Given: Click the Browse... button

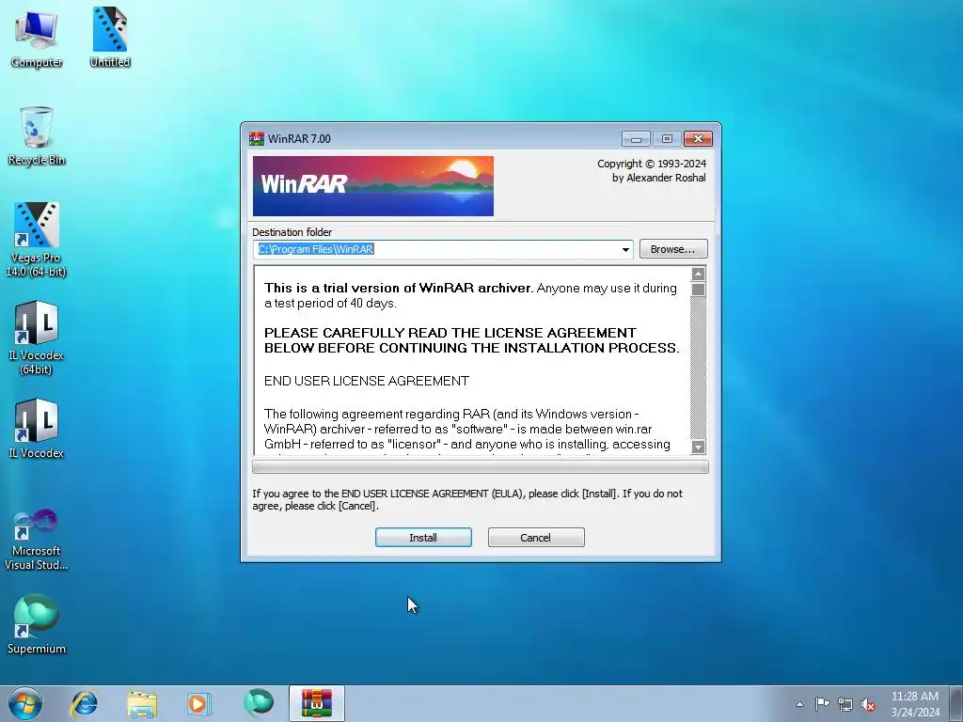Looking at the screenshot, I should tap(673, 248).
